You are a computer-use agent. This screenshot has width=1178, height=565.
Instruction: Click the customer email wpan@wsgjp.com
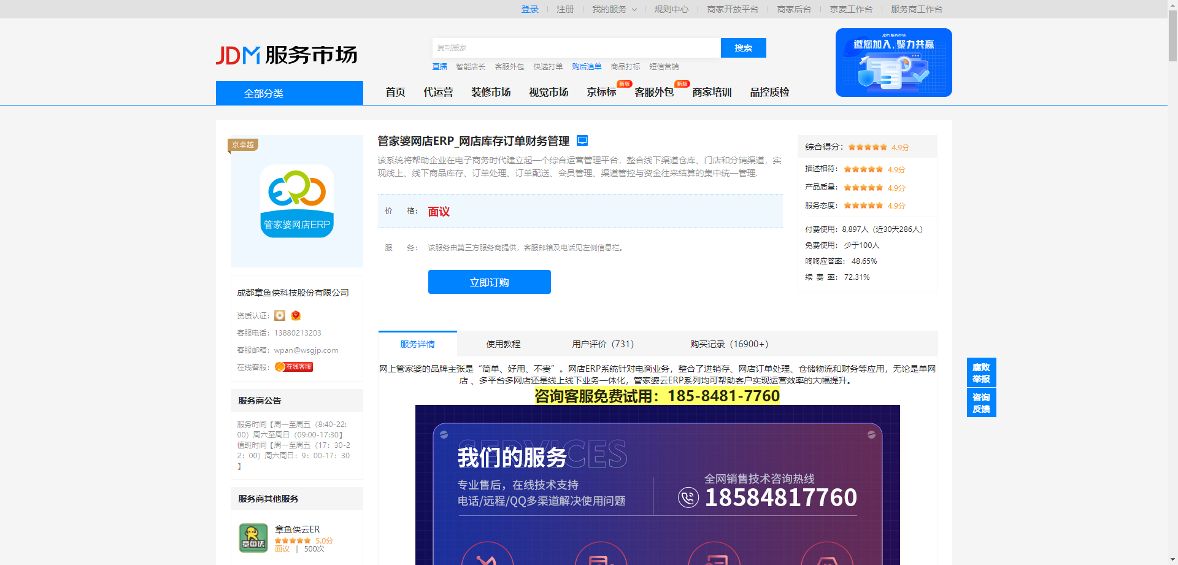[306, 350]
